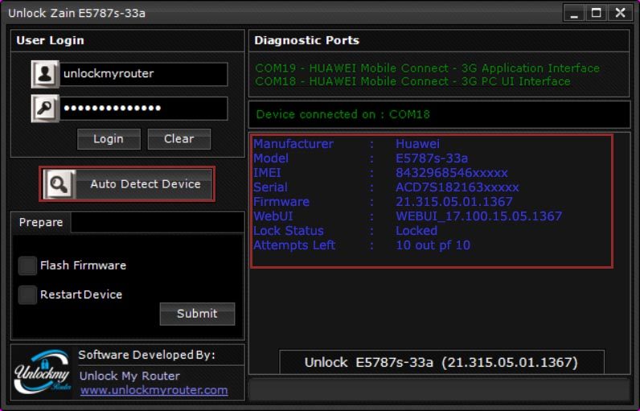Viewport: 640px width, 411px height.
Task: Open the www.unlockmyrouter.com link
Action: click(154, 390)
